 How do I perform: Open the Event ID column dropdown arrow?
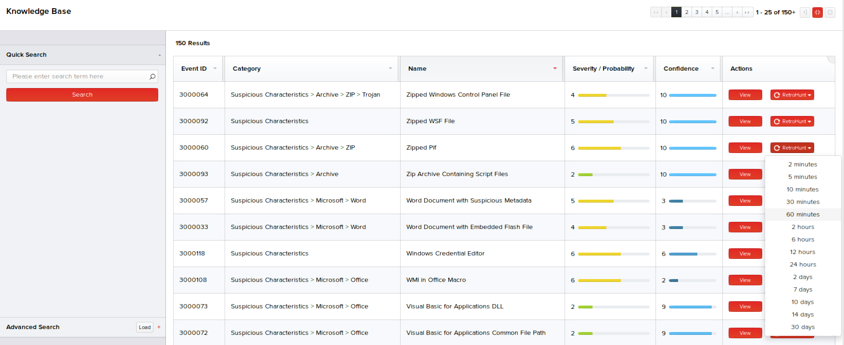pyautogui.click(x=215, y=68)
